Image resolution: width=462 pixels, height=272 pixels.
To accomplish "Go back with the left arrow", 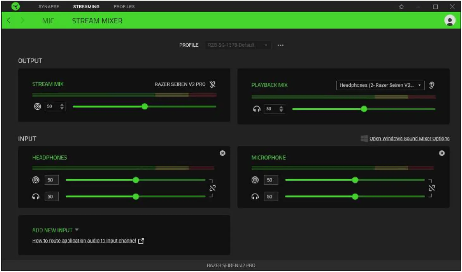I will [9, 20].
